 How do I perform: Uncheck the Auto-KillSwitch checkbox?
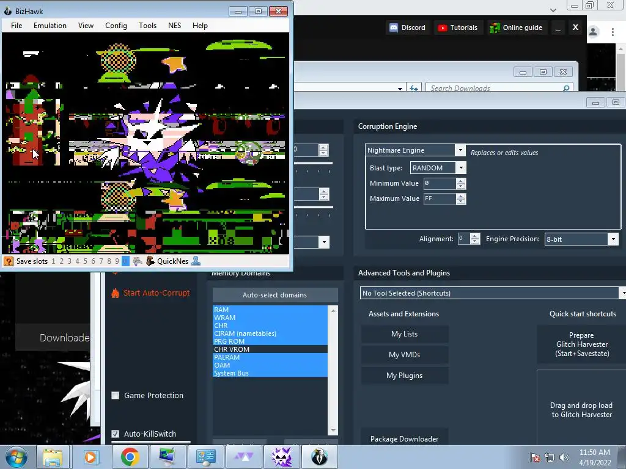pyautogui.click(x=116, y=434)
